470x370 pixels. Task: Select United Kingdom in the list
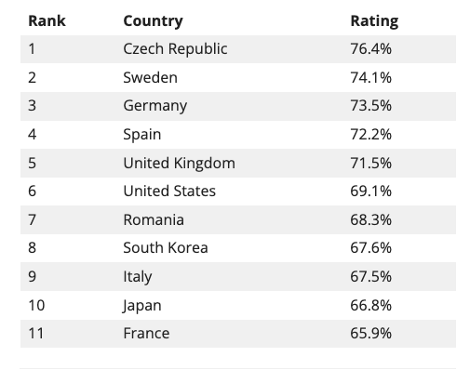179,164
